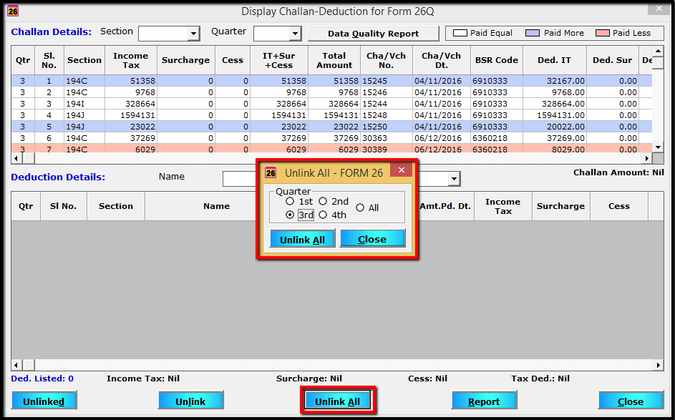Screen dimensions: 675x420
Task: Select the 4th quarter radio button
Action: click(323, 215)
